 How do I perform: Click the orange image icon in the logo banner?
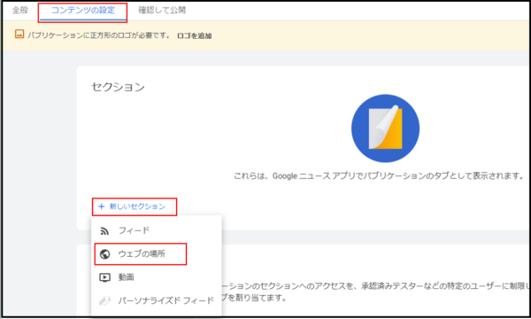(19, 34)
